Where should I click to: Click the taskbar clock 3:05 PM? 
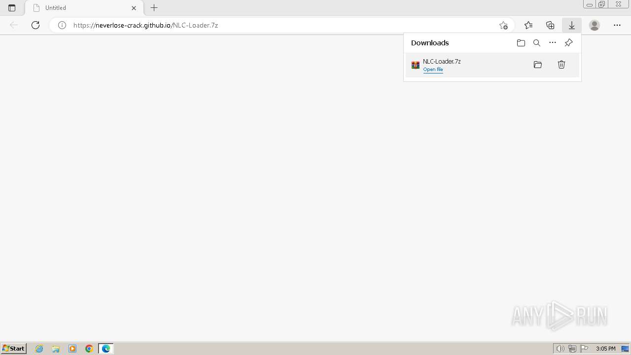point(605,349)
